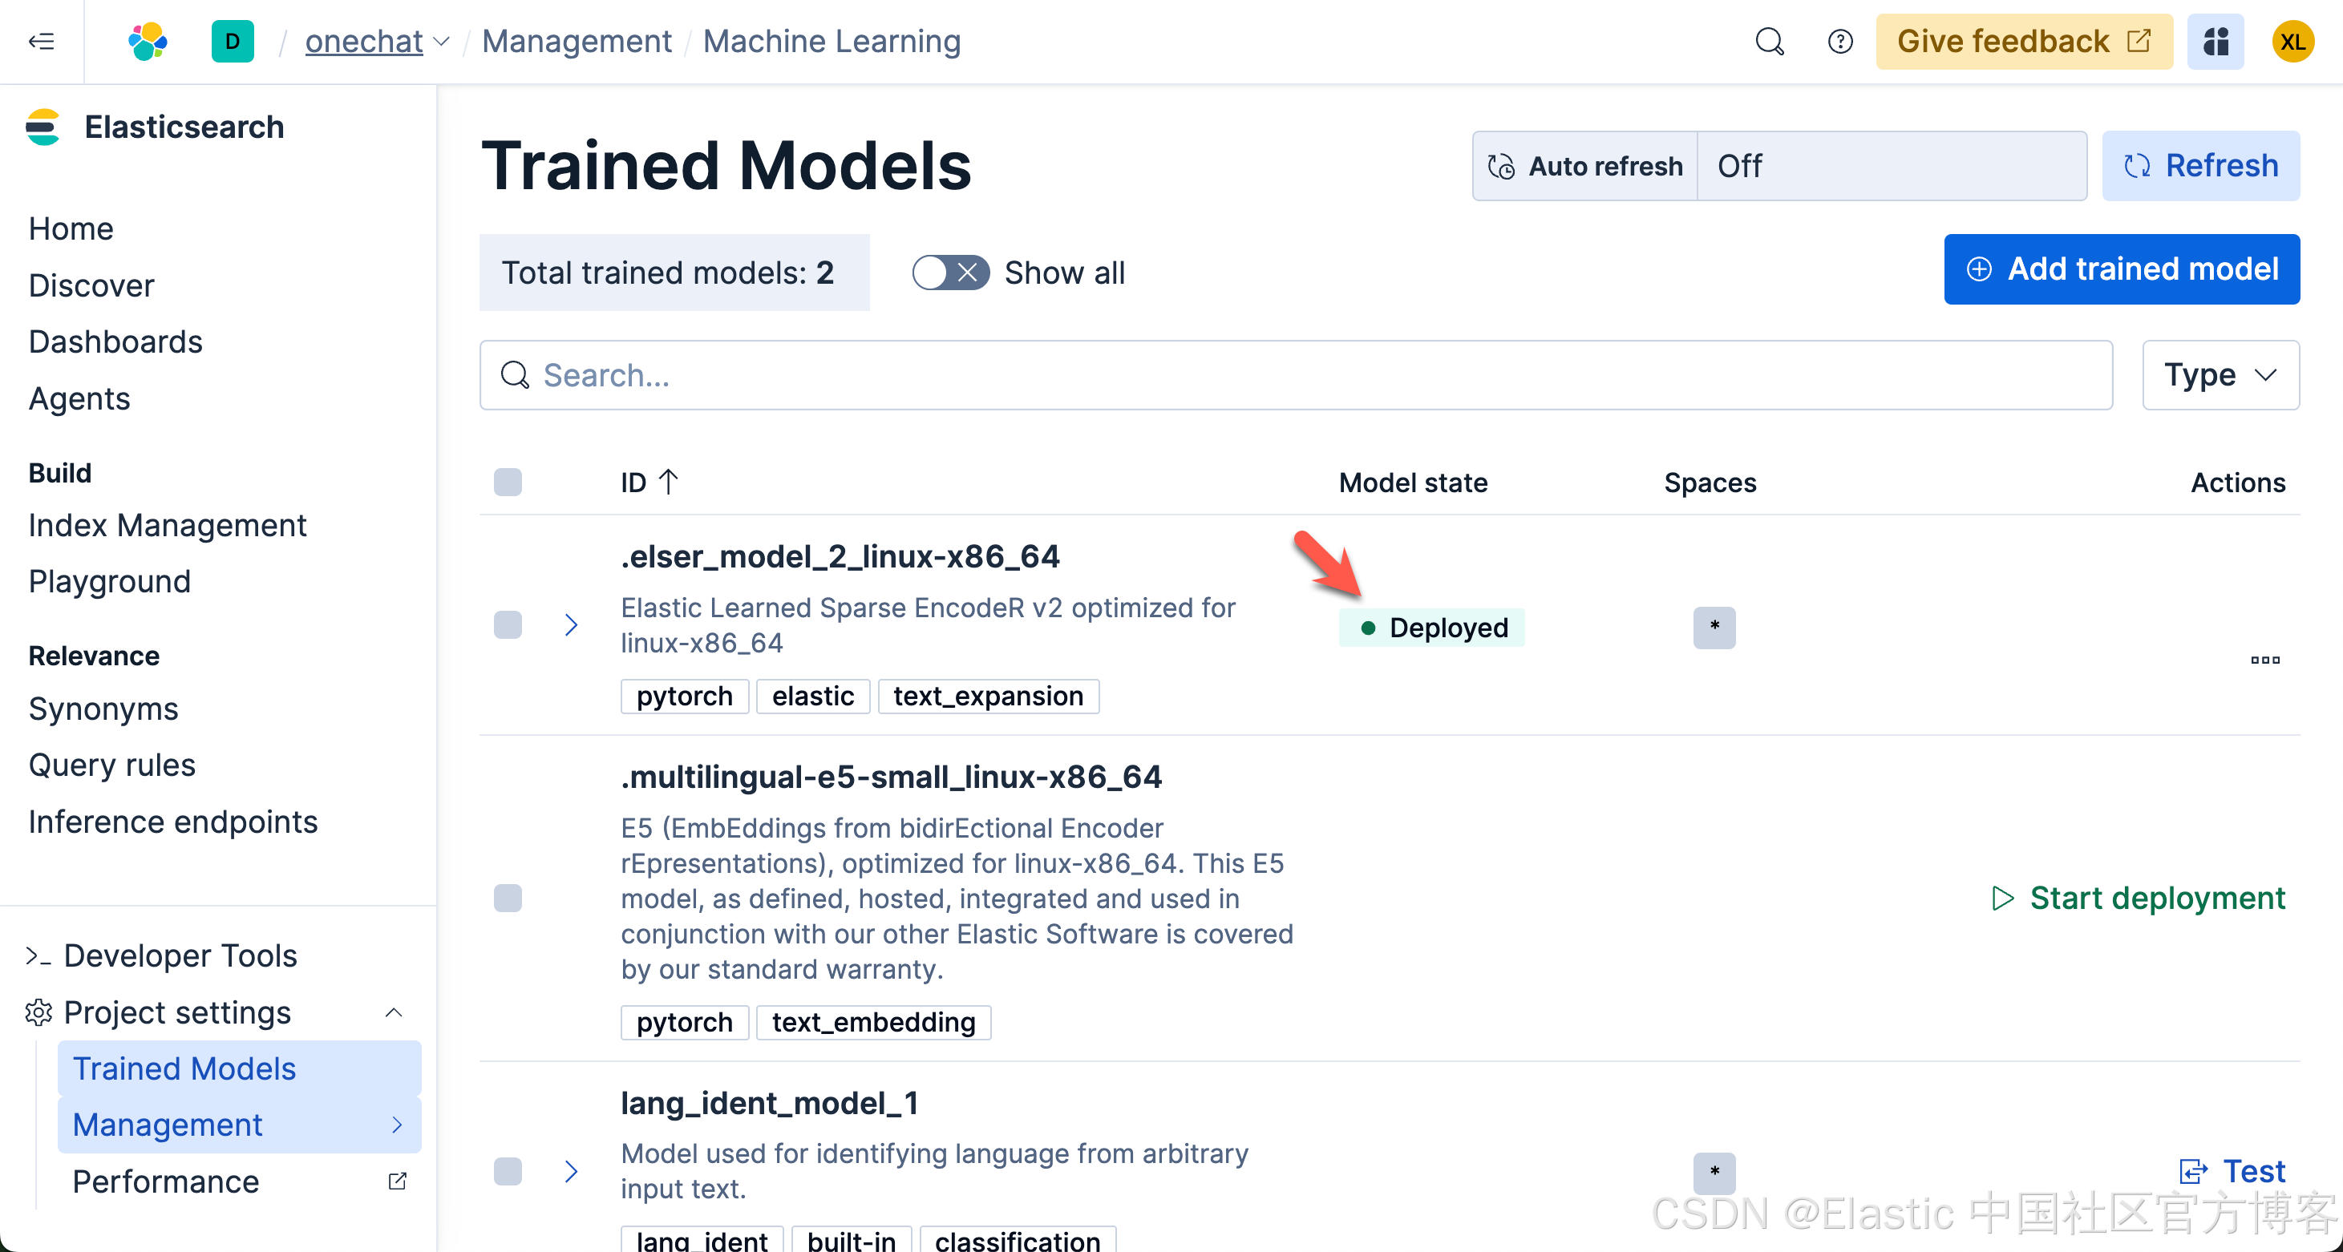Open the AI assistant icon in header

pos(2216,42)
